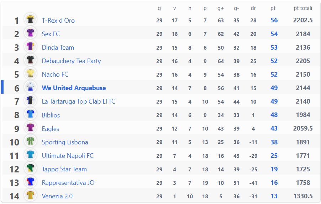Click the Sporting Lisbona green striped jersey
321x204 pixels.
coord(30,141)
